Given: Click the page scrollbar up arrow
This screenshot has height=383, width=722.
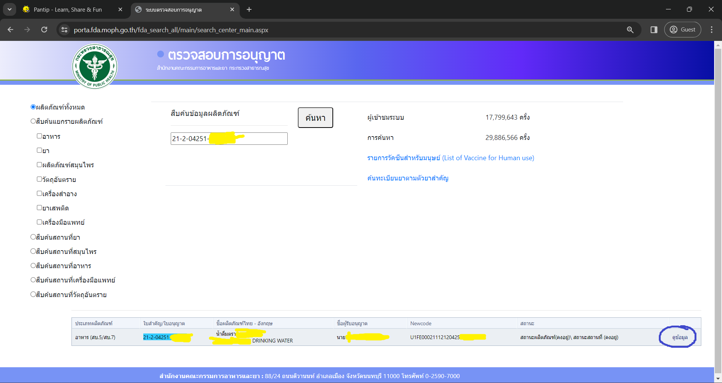Looking at the screenshot, I should [x=718, y=45].
